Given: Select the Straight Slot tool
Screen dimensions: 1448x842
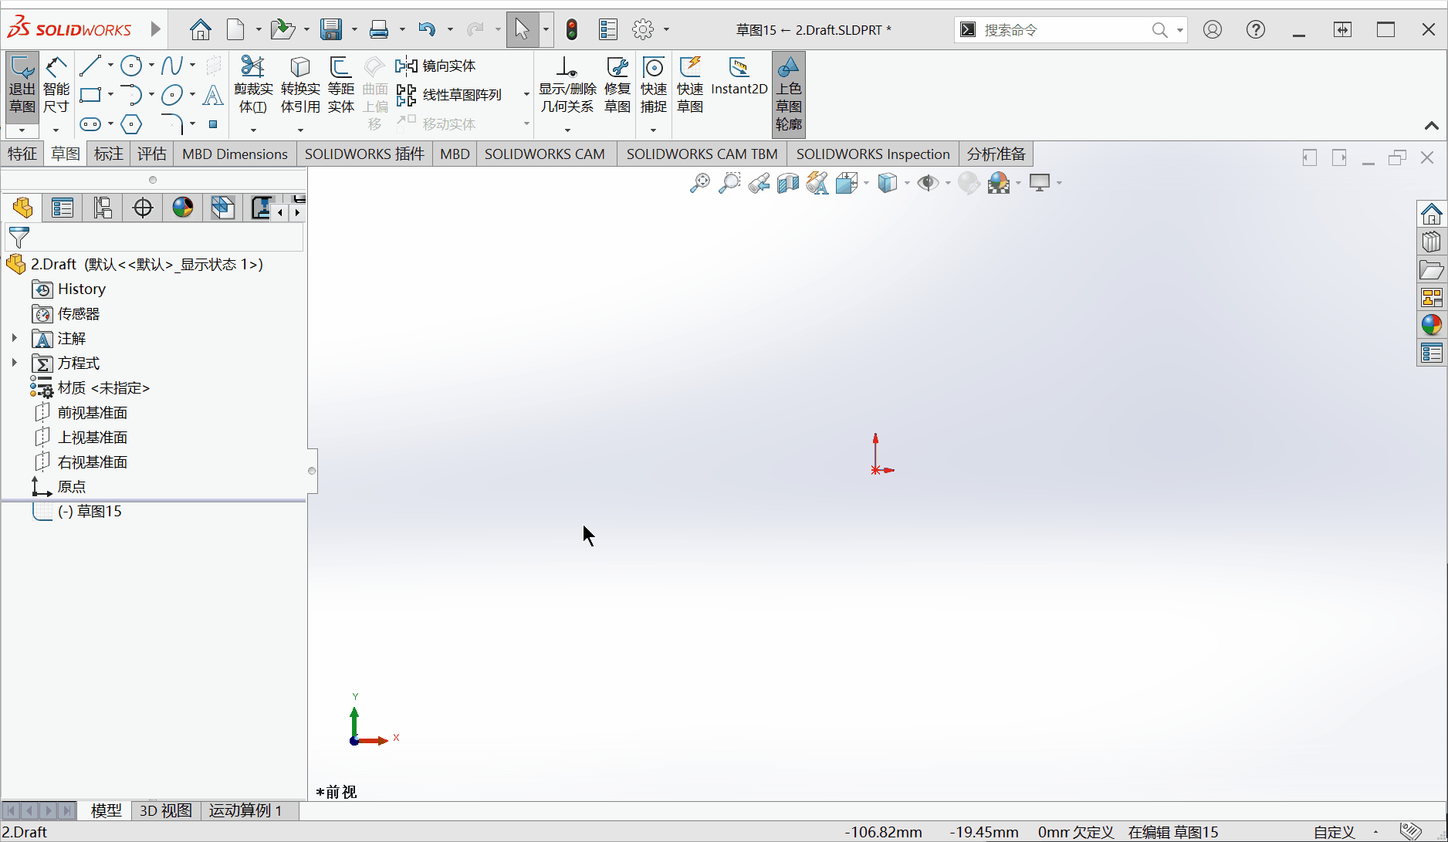Looking at the screenshot, I should [90, 124].
